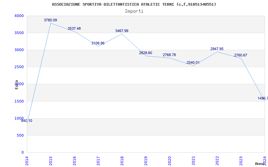The image size is (268, 167).
Task: Click the 2017 x-axis label
Action: tap(98, 161)
